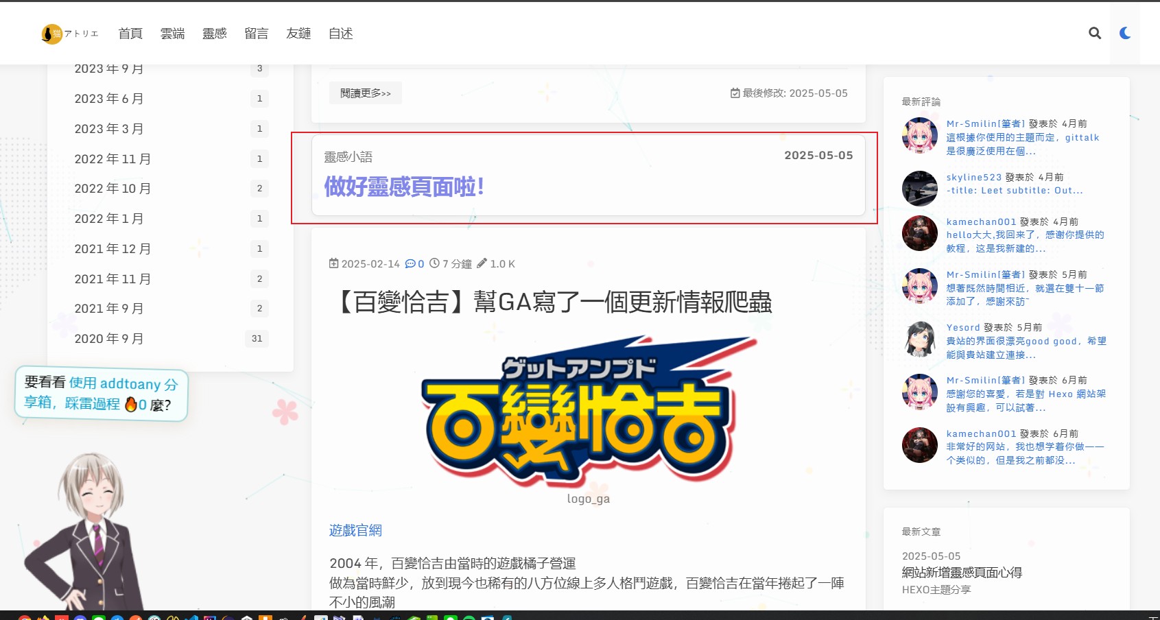The width and height of the screenshot is (1160, 620).
Task: Open skyline523 comment -title: Leet subtitle
Action: (x=1015, y=191)
